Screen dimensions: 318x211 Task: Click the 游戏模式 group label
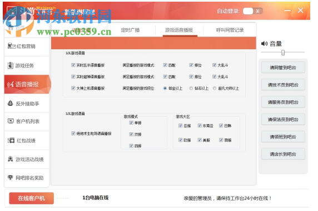click(x=131, y=117)
